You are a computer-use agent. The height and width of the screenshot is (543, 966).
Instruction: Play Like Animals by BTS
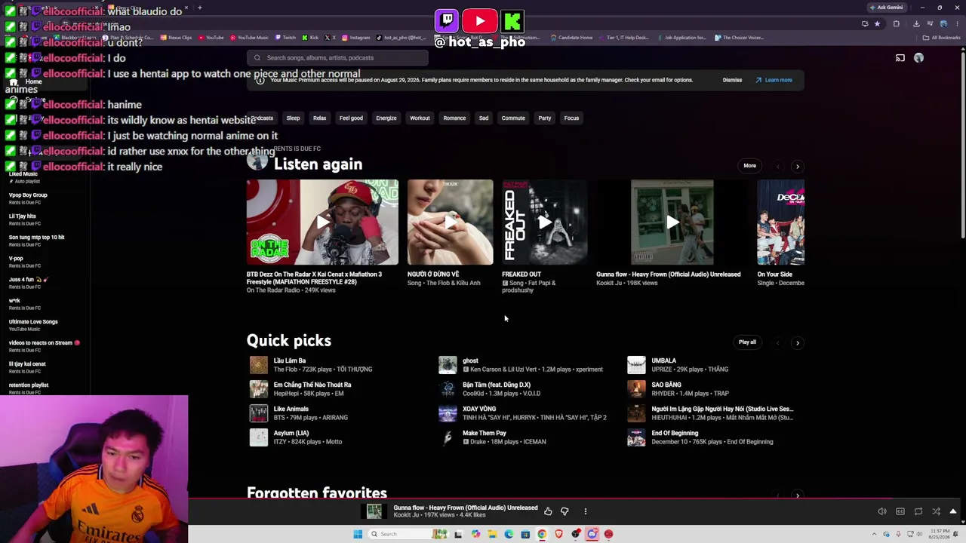pos(259,413)
